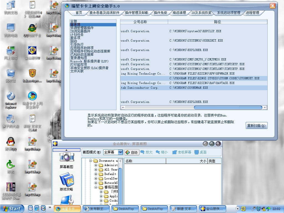
Task: Click the 游戏攻略 book icon in 金山游侠
Action: click(67, 182)
